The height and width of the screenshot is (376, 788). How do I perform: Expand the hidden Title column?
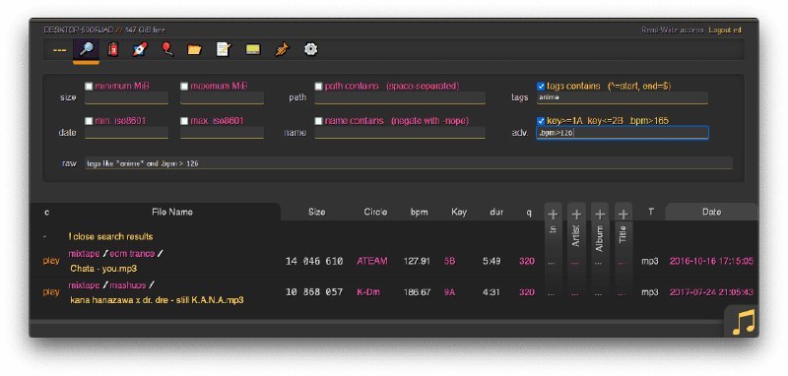[624, 215]
